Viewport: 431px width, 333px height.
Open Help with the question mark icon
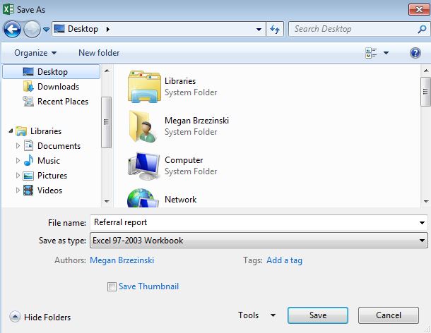coord(415,53)
